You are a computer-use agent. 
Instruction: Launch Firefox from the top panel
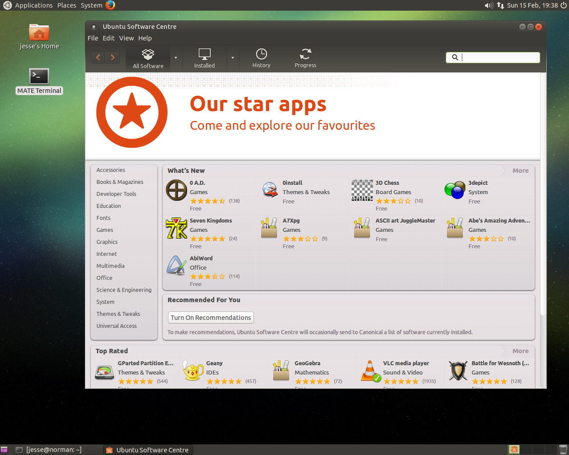pyautogui.click(x=110, y=5)
